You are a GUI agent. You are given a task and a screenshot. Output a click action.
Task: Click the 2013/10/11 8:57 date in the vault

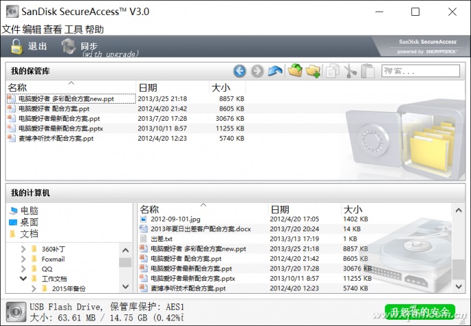(162, 128)
